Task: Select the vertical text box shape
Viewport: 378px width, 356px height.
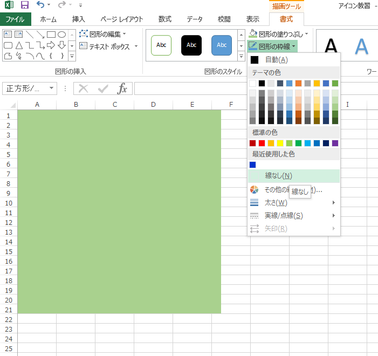Action: tap(18, 35)
